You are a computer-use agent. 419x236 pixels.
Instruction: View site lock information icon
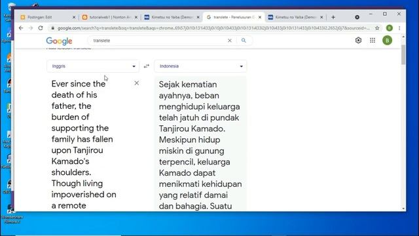(53, 28)
